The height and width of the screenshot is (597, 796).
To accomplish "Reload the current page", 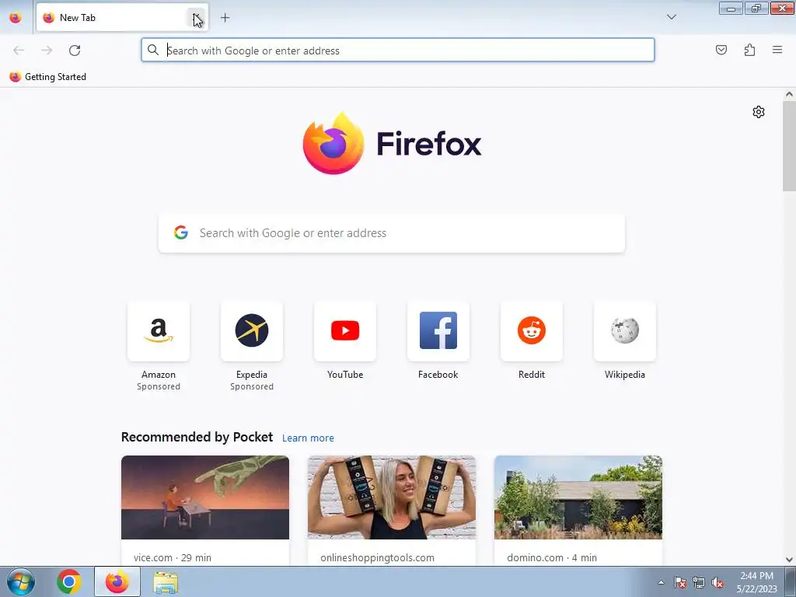I will pos(75,51).
